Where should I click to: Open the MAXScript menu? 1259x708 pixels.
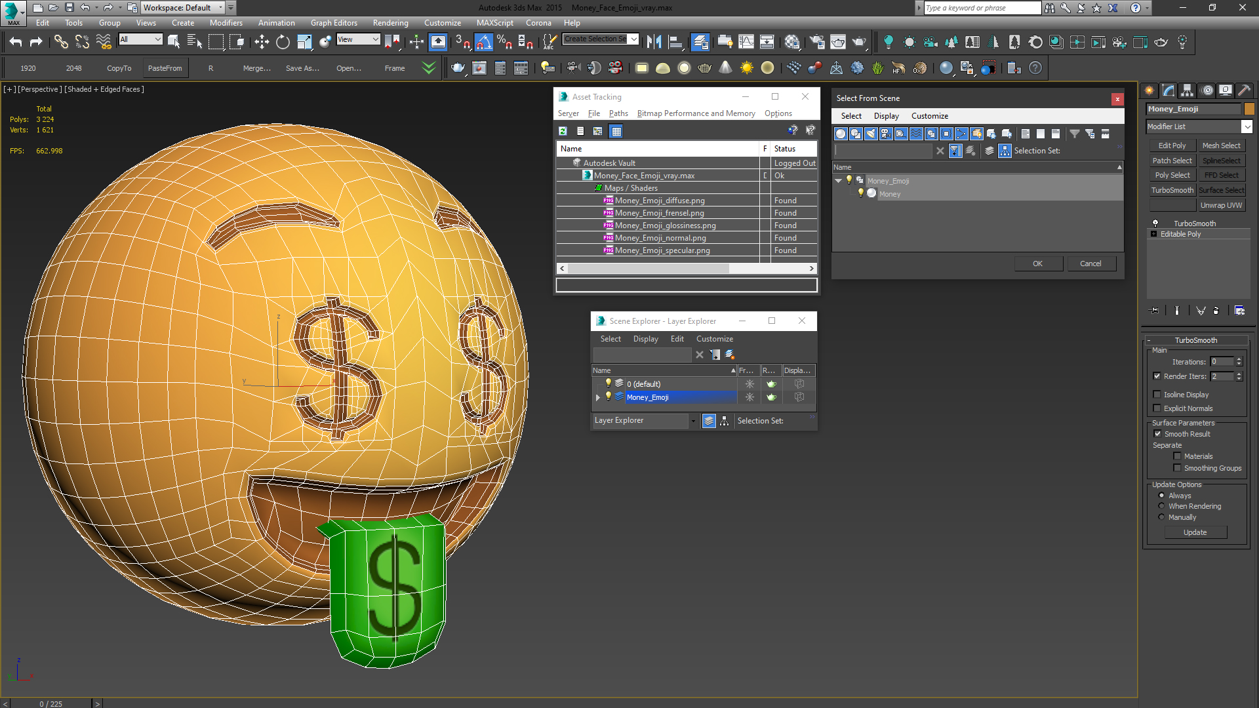495,23
